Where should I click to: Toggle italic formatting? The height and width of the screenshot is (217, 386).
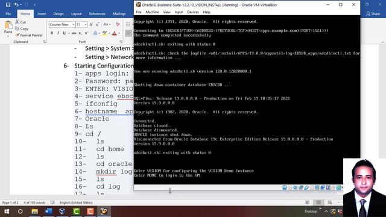click(58, 33)
